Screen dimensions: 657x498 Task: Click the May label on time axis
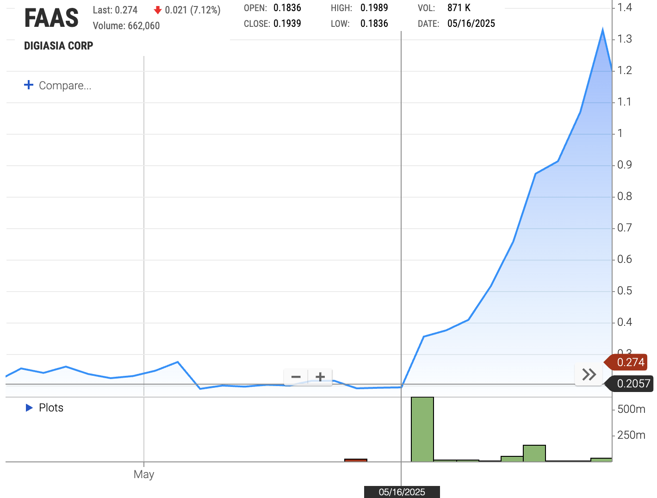(x=144, y=474)
